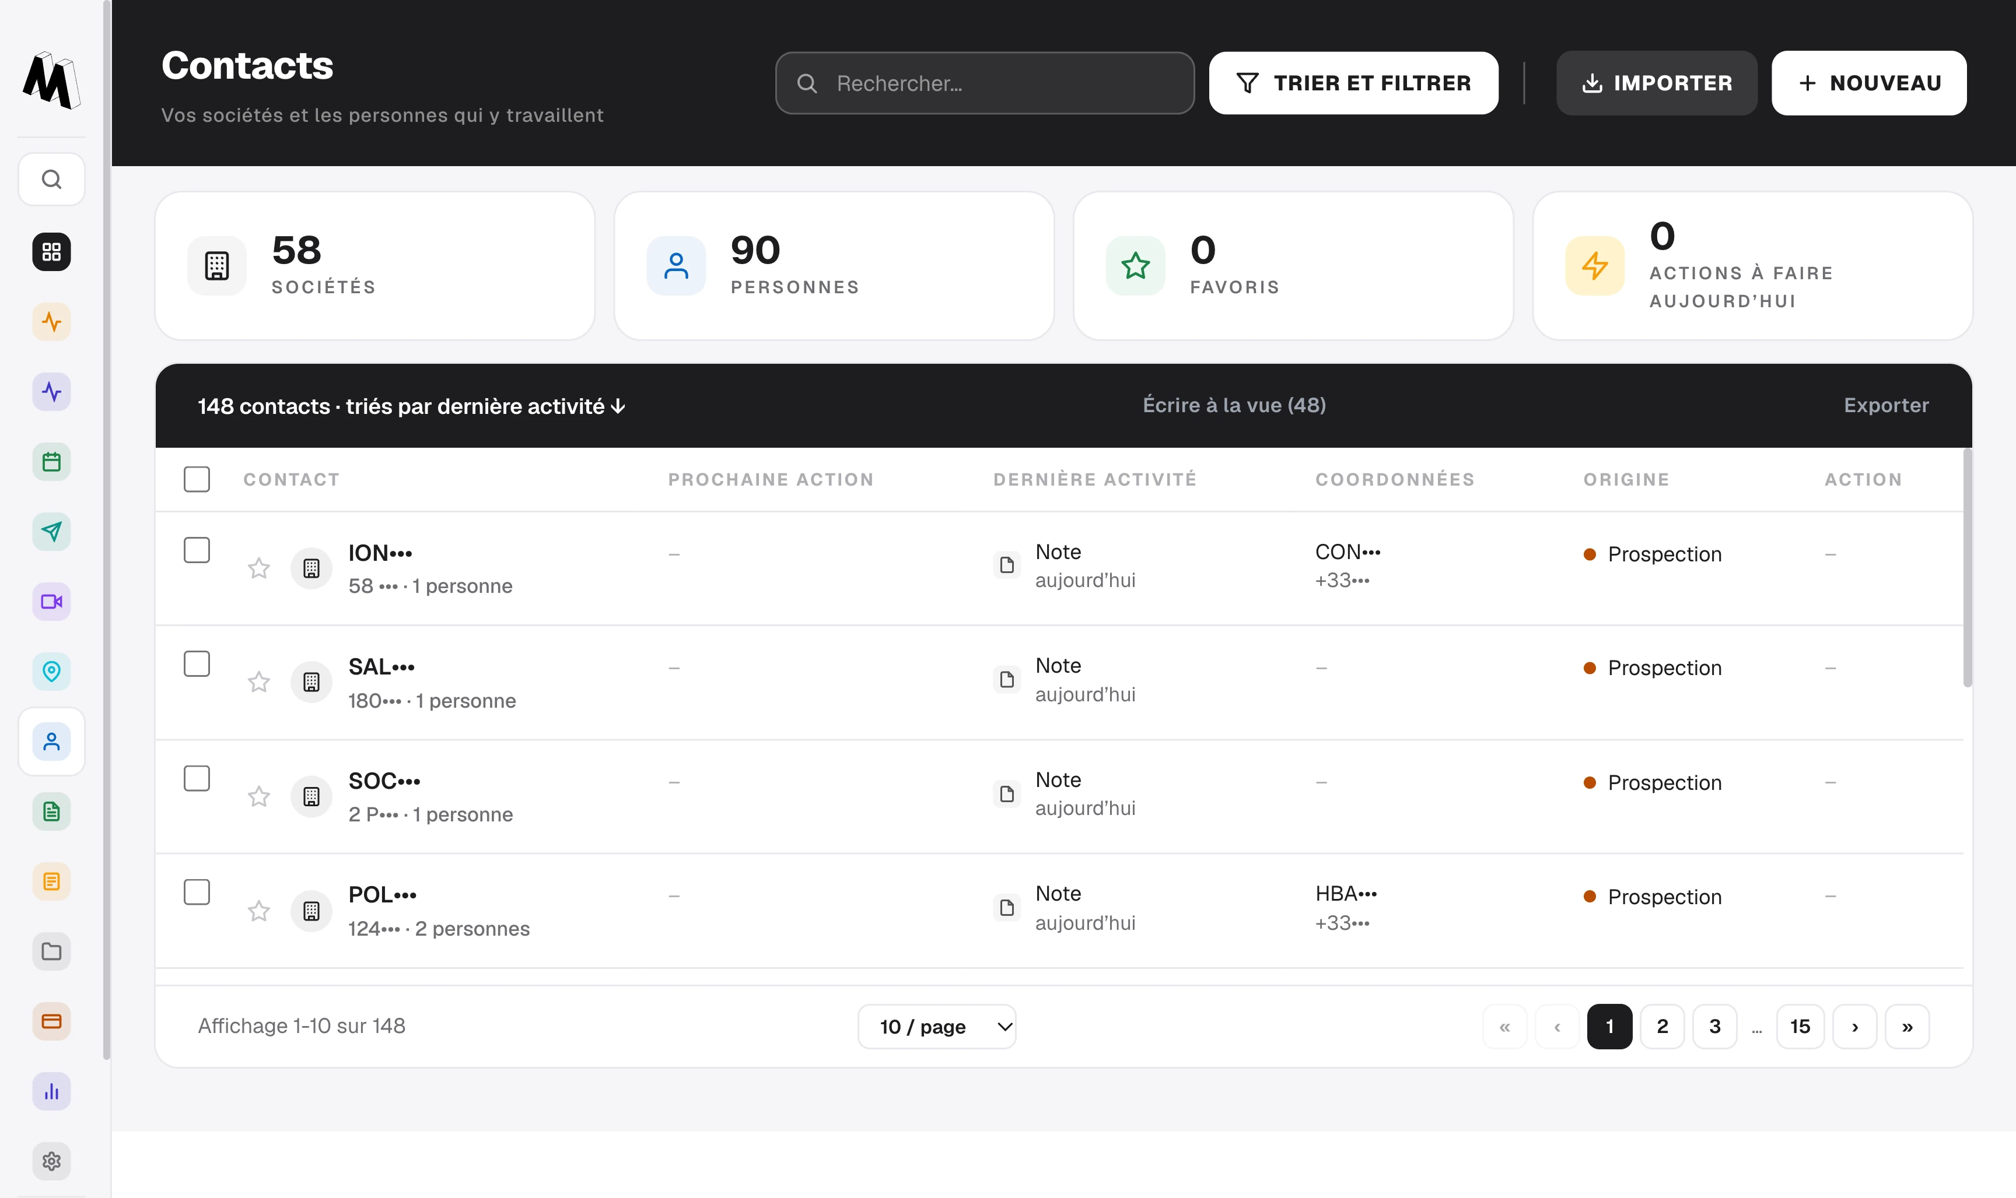Open the Actions à faire aujourd'hui card
Image resolution: width=2016 pixels, height=1198 pixels.
point(1753,266)
